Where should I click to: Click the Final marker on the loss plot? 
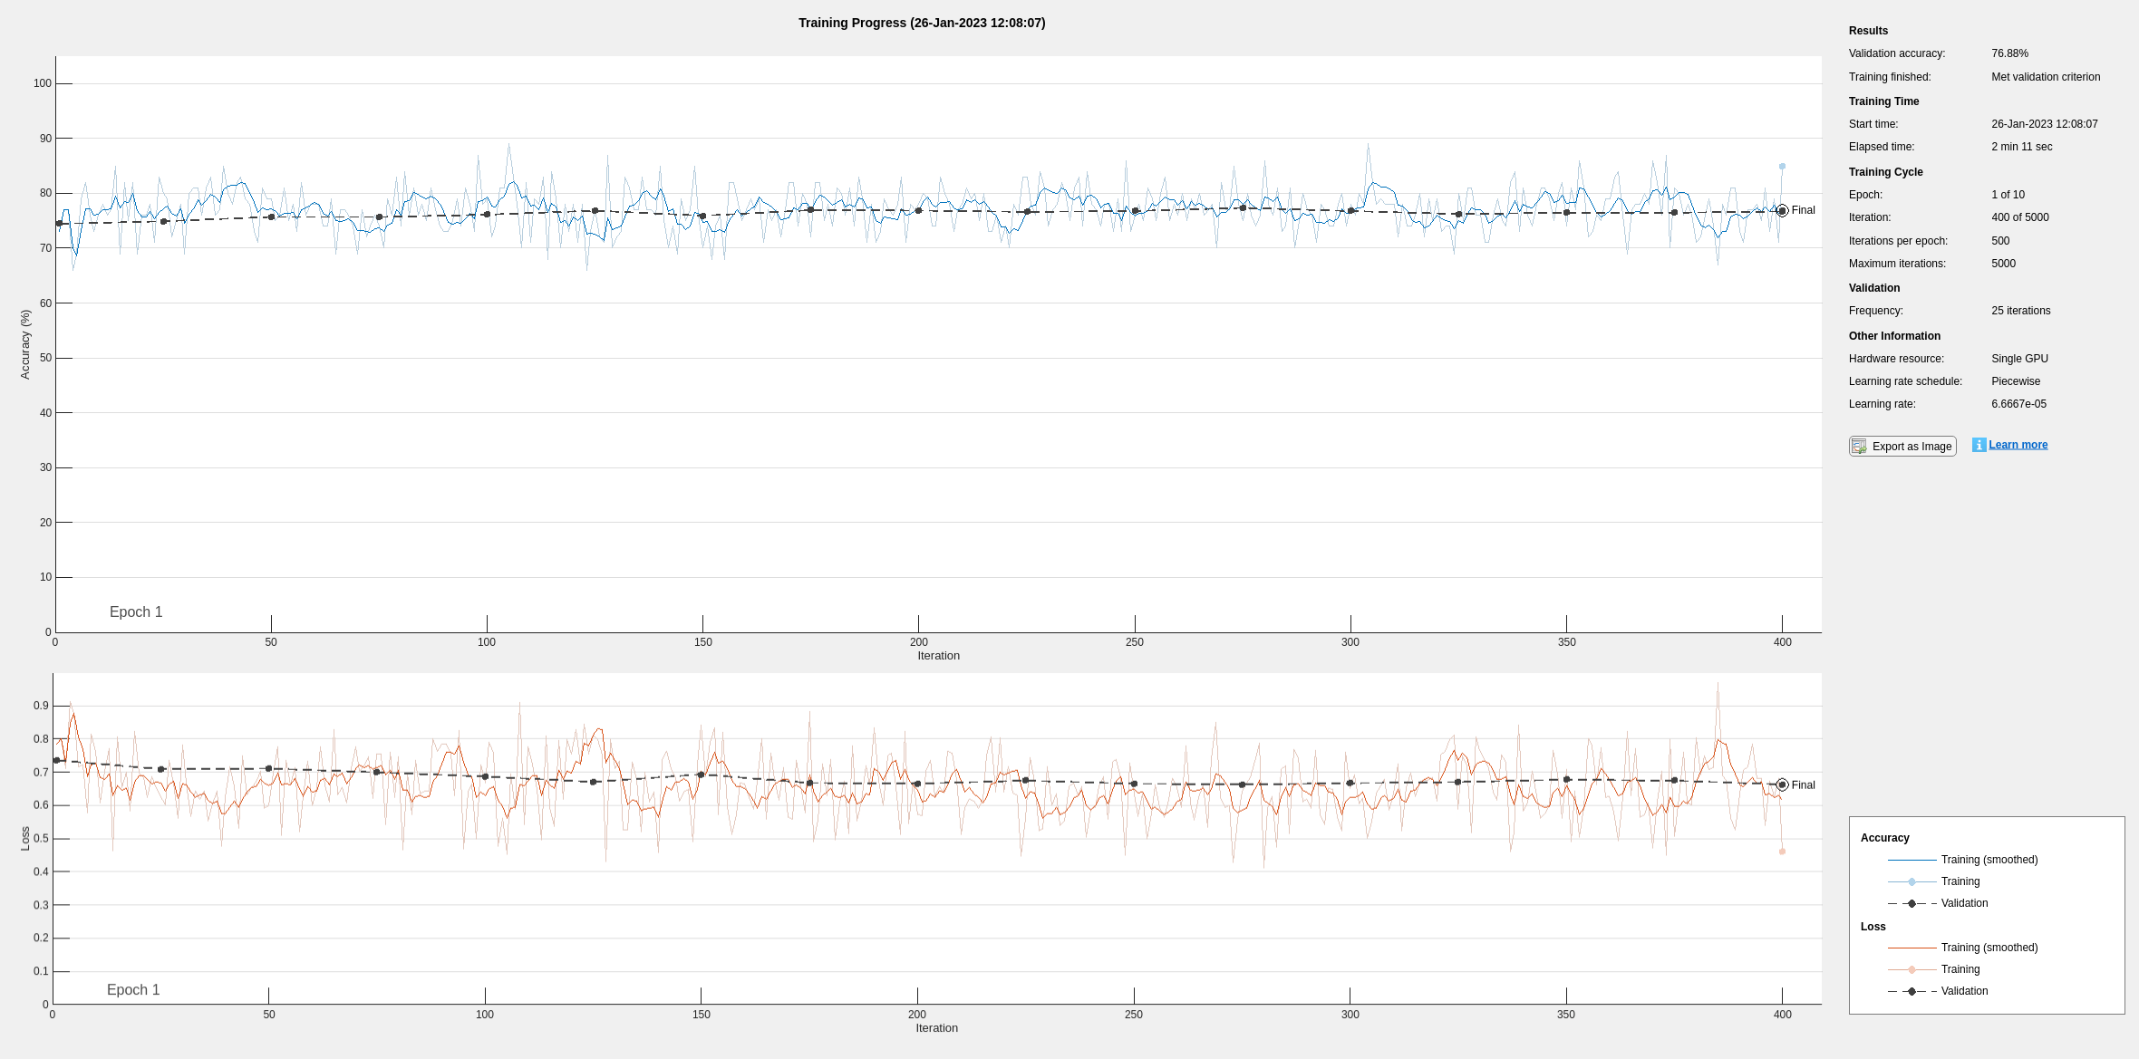click(x=1782, y=785)
